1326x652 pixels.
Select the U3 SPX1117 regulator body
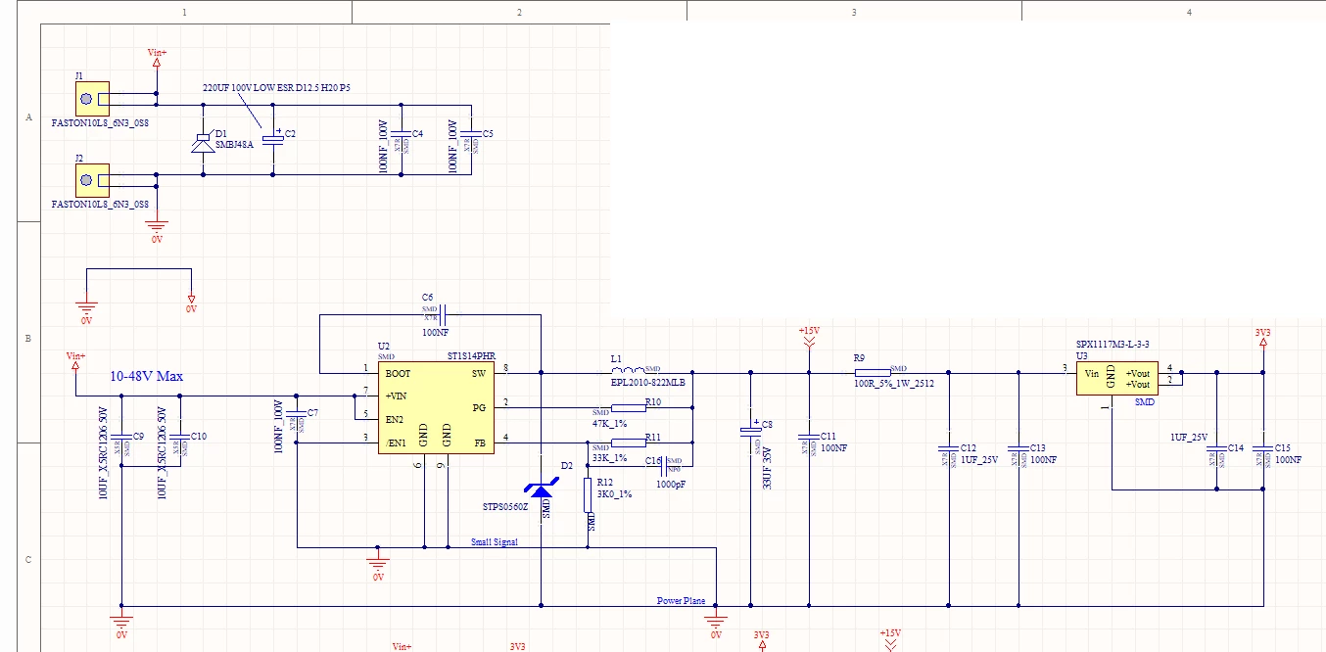(x=1117, y=379)
